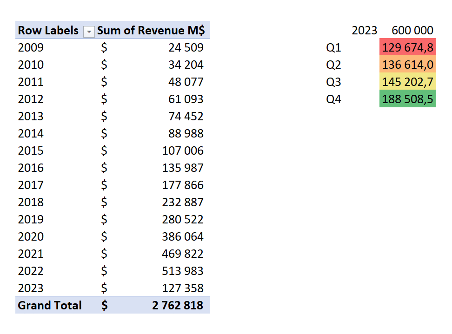Select the Grand Total label cell
The image size is (452, 334).
pyautogui.click(x=50, y=305)
